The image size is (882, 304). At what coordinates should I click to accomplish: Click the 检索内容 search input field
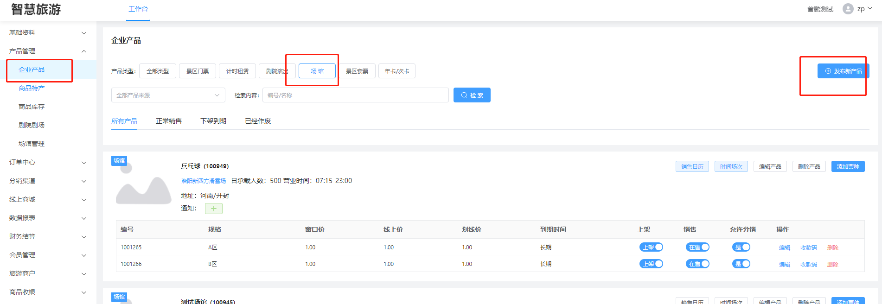(x=355, y=95)
